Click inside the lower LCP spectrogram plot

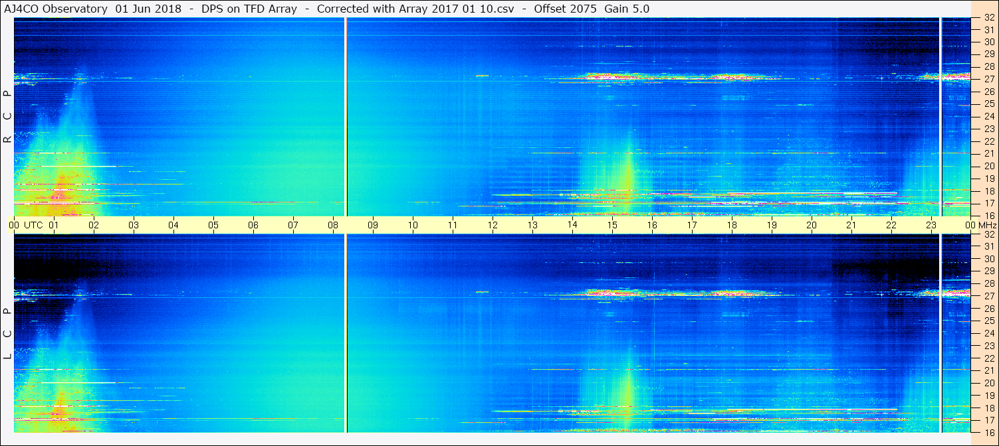click(x=492, y=333)
